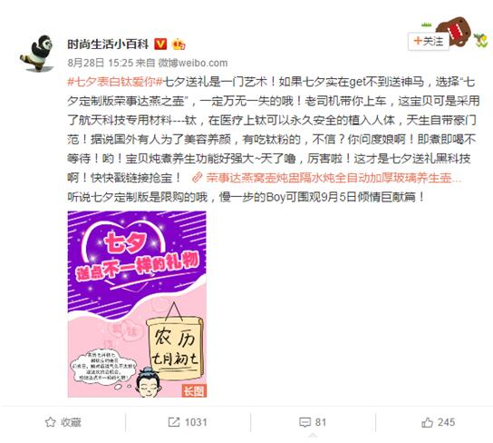This screenshot has width=493, height=443.
Task: Click the repost share icon
Action: point(174,422)
